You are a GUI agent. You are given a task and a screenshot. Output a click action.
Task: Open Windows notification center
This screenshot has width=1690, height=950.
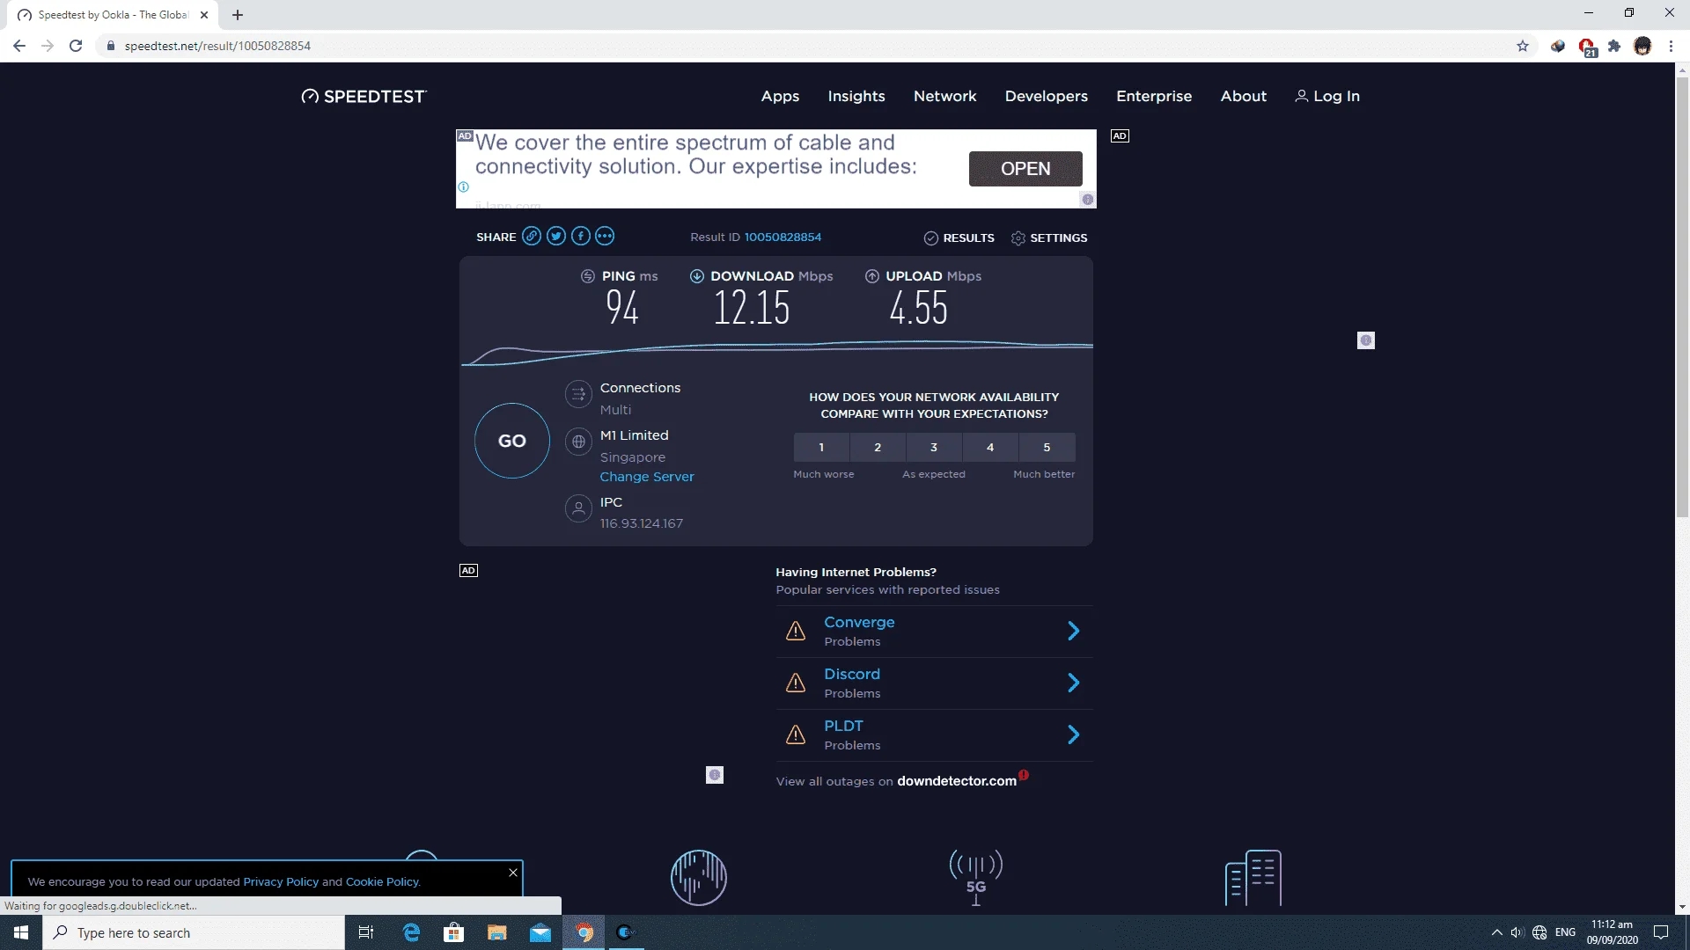click(x=1661, y=932)
